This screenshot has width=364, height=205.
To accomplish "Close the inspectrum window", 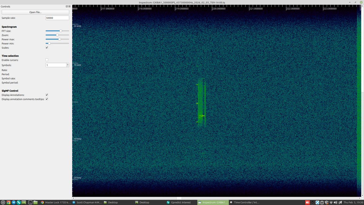I will (x=361, y=2).
